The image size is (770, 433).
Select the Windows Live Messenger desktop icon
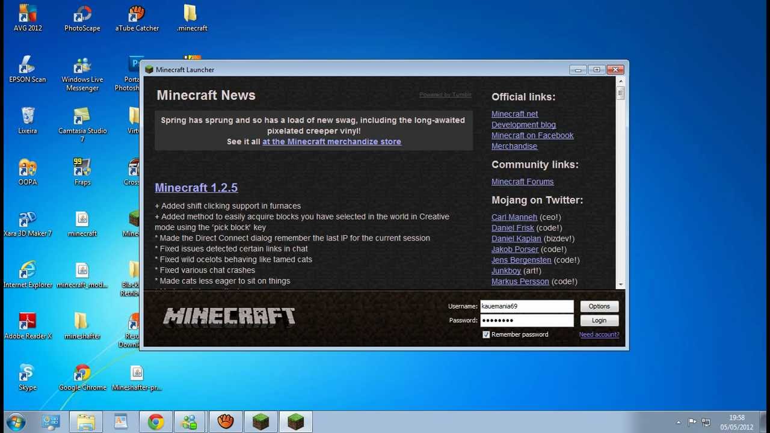pyautogui.click(x=82, y=73)
